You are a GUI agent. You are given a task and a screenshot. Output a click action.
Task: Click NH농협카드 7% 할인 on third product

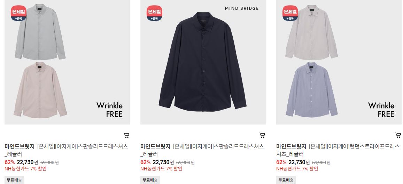pyautogui.click(x=297, y=169)
